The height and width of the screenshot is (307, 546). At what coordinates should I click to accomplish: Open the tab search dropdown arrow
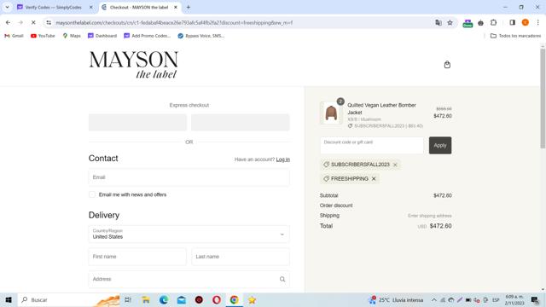point(7,7)
